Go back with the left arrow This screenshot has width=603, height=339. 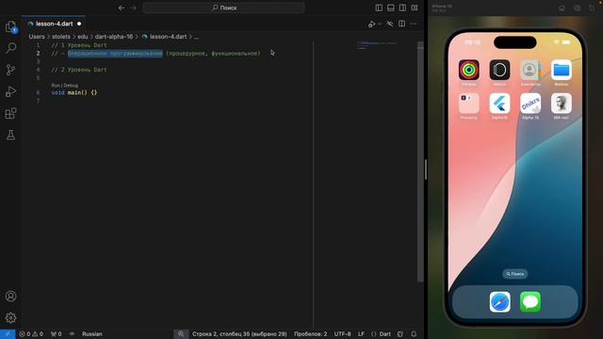click(x=122, y=8)
